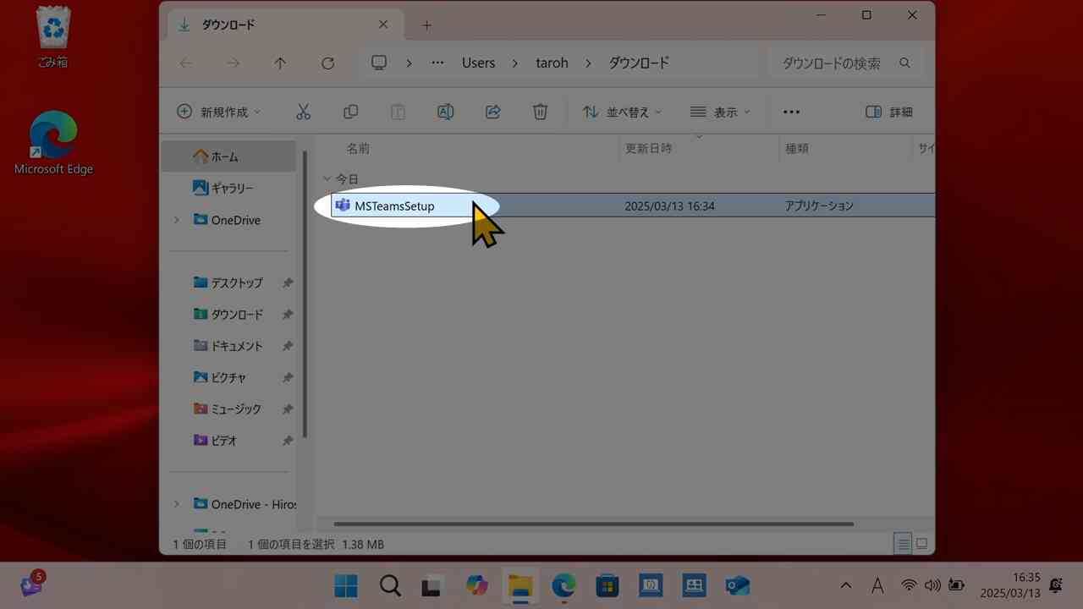Open the Microsoft Edge desktop shortcut
1083x609 pixels.
click(x=53, y=142)
